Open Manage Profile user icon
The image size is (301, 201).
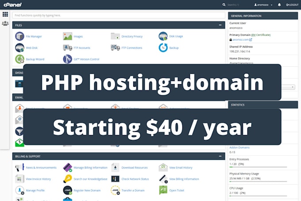point(19,190)
